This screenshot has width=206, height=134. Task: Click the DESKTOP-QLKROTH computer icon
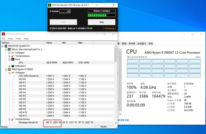(6, 46)
